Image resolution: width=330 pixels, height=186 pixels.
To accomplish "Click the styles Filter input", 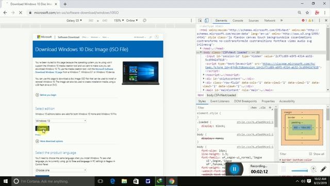I will click(x=222, y=107).
